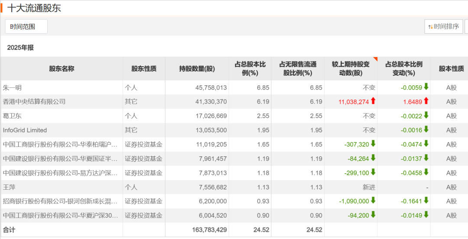This screenshot has width=468, height=239.
Task: Click green down arrow beside -1,090,000
Action: [x=373, y=201]
